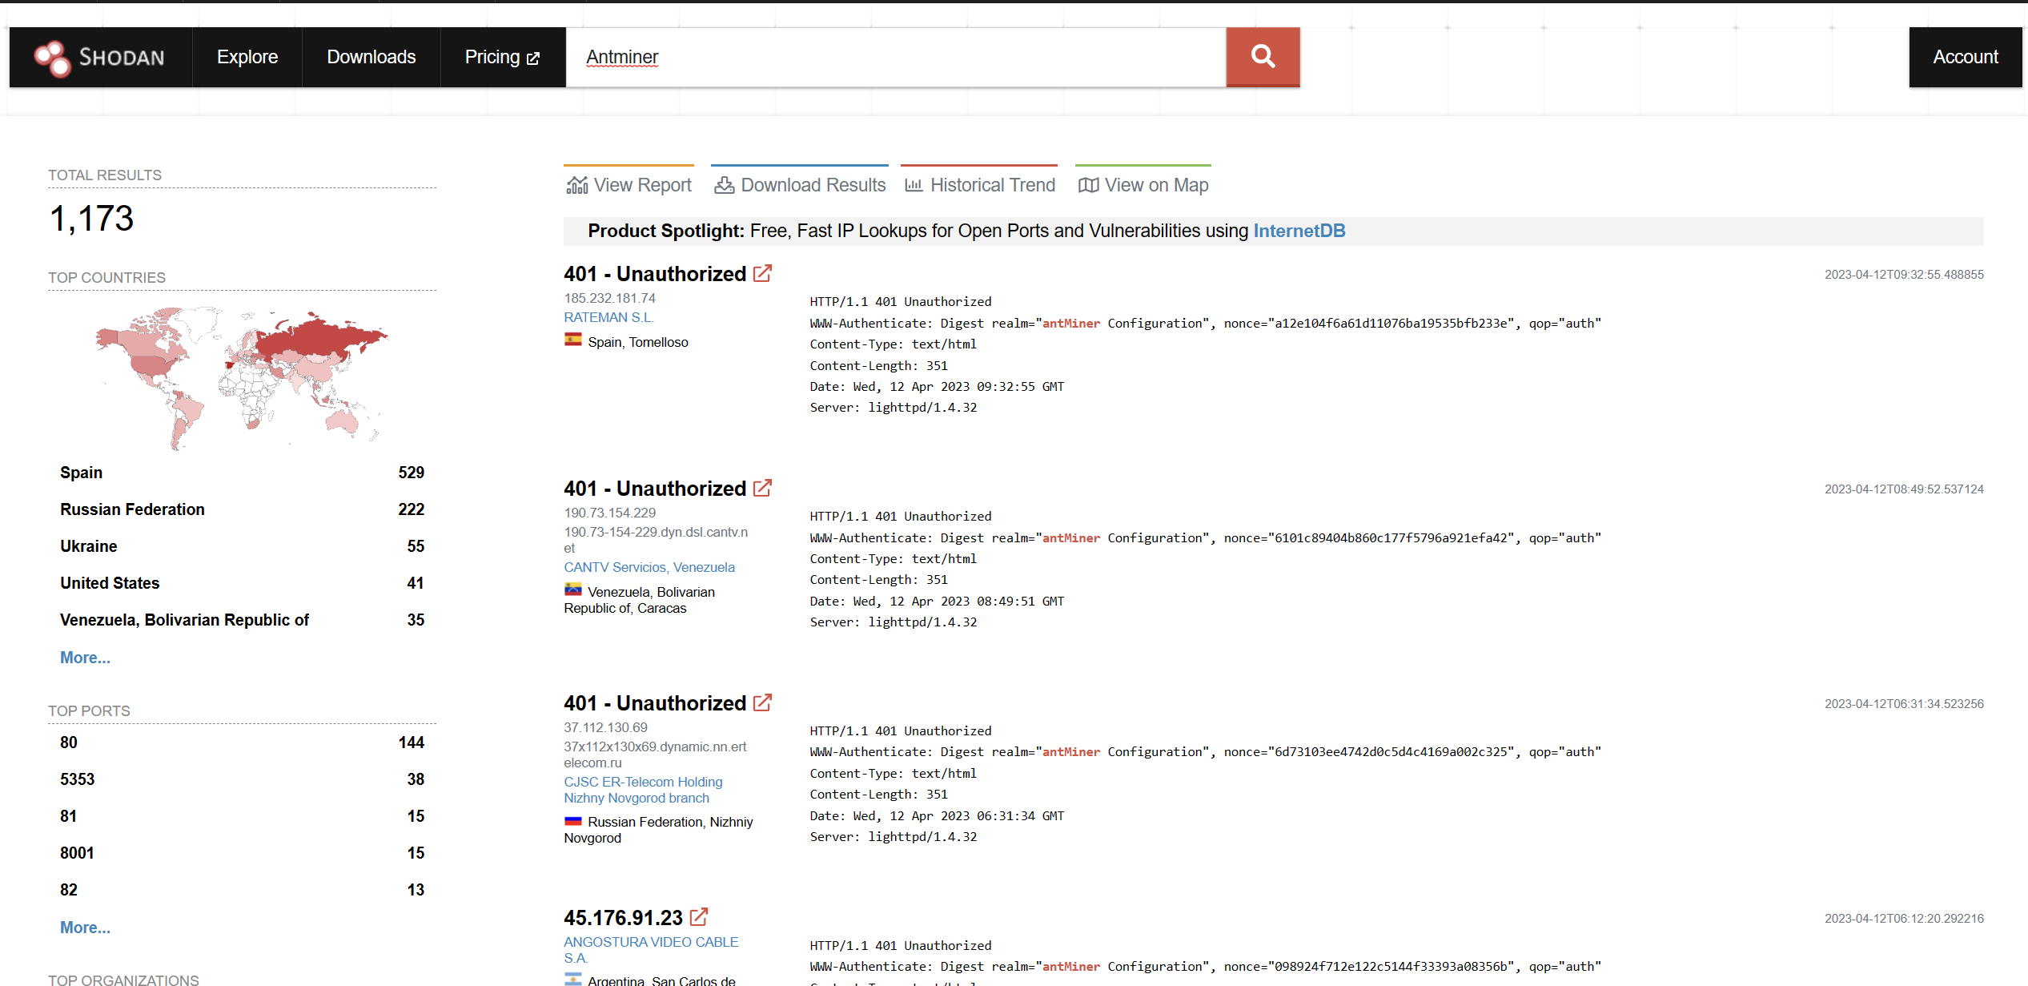The image size is (2028, 986).
Task: Click the Download Results tray icon
Action: (x=724, y=185)
